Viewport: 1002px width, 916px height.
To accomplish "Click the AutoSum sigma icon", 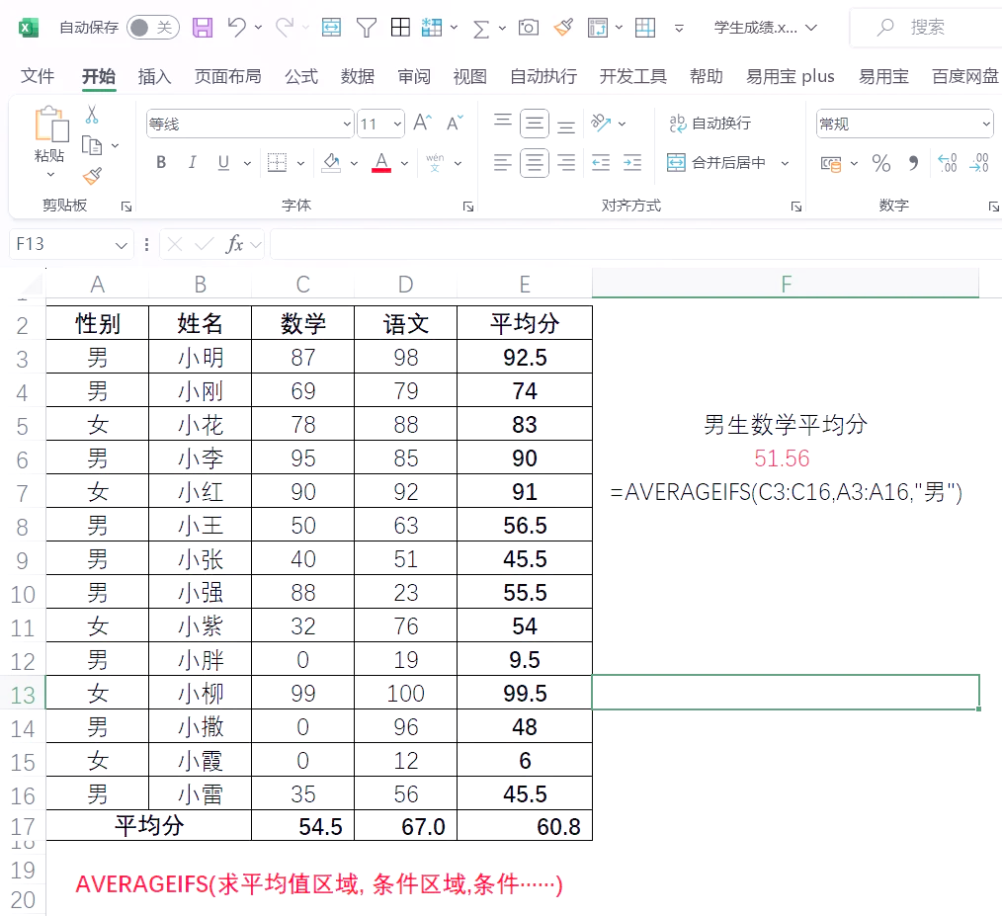I will [480, 28].
